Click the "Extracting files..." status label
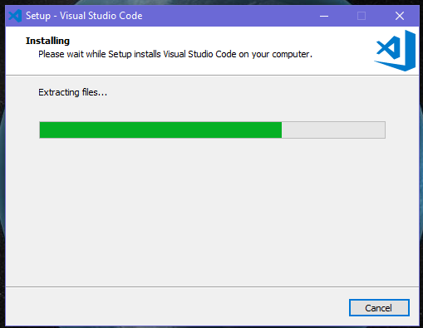This screenshot has height=328, width=423. pyautogui.click(x=72, y=92)
